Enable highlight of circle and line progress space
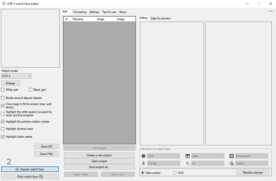 click(3, 113)
